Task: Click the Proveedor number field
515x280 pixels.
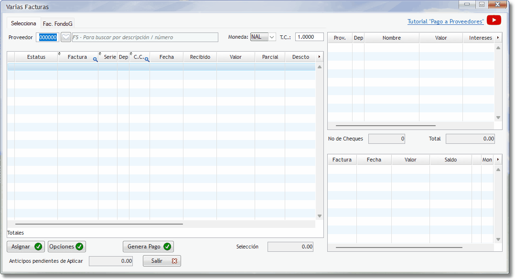Action: point(48,37)
